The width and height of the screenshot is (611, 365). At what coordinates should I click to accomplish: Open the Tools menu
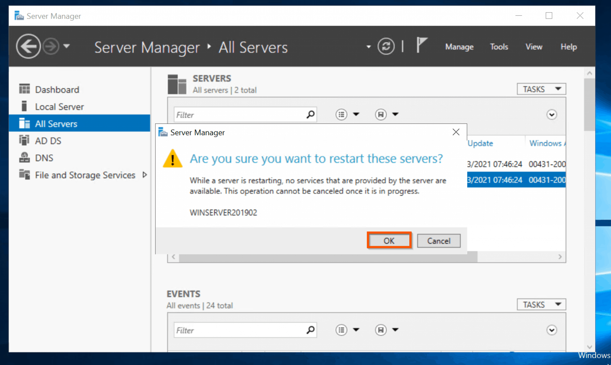[499, 46]
